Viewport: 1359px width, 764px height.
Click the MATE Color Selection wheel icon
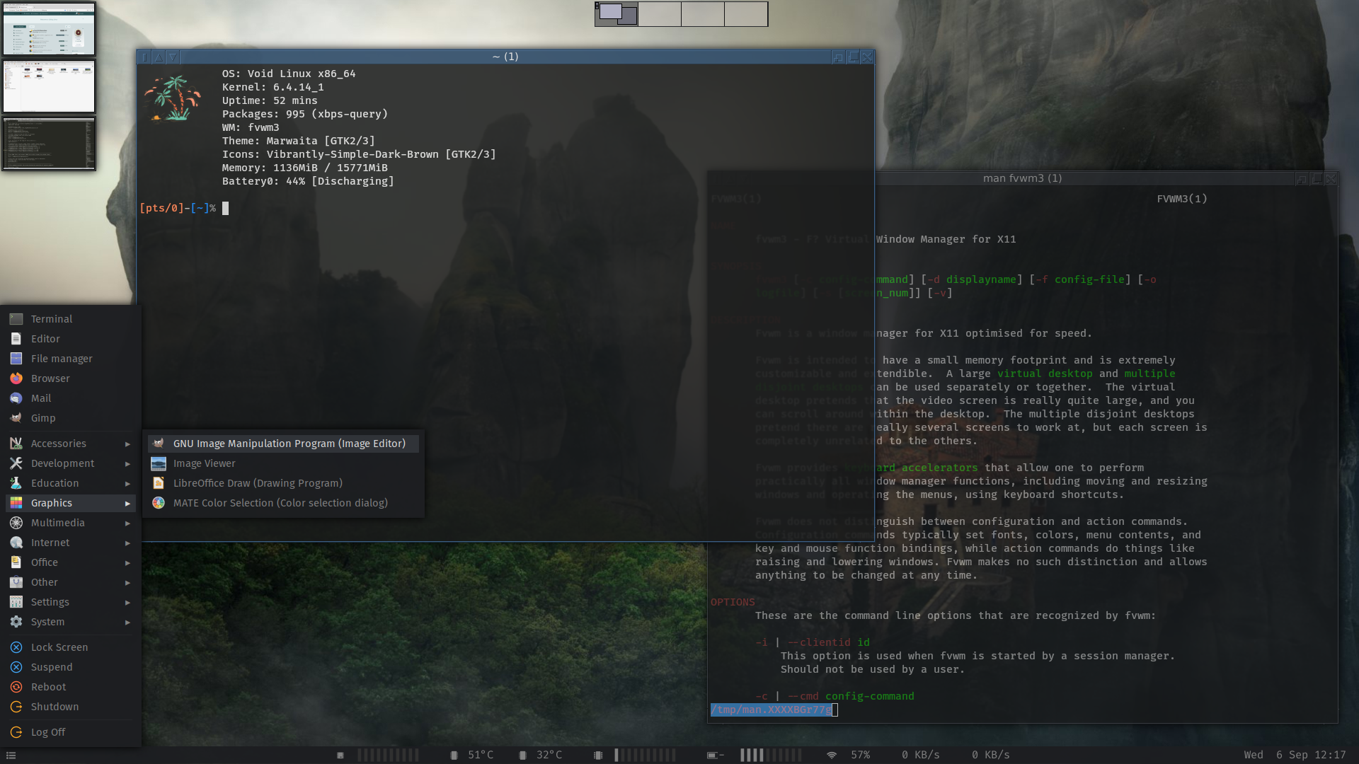click(x=159, y=503)
